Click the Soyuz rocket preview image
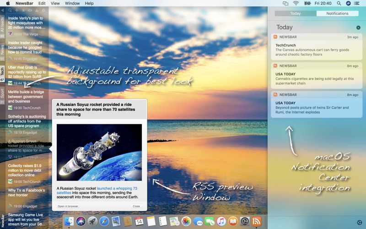 [x=99, y=153]
